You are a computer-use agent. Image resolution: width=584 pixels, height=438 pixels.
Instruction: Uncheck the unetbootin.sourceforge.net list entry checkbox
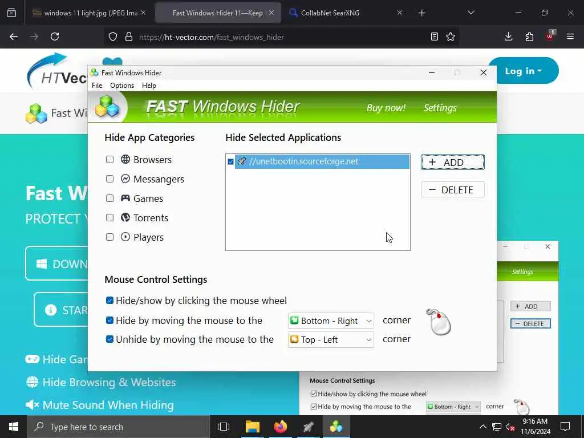point(230,161)
